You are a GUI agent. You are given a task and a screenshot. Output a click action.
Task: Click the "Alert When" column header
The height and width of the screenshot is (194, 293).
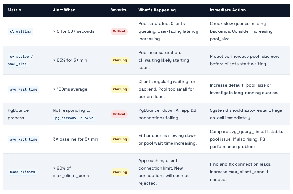(64, 10)
